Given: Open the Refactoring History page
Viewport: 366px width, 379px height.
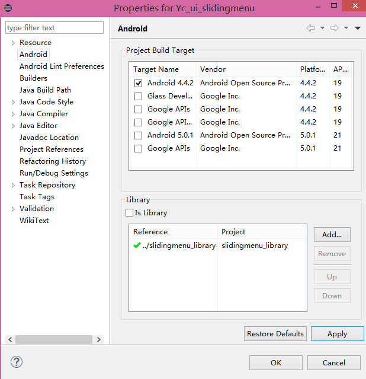Looking at the screenshot, I should tap(53, 161).
